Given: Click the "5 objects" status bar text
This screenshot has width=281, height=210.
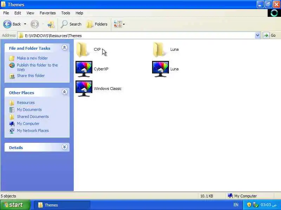Looking at the screenshot, I should pos(8,196).
